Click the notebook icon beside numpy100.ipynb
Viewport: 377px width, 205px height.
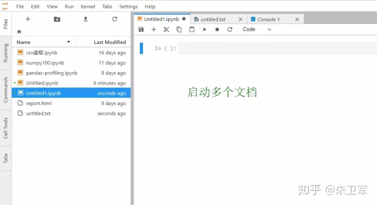click(20, 62)
